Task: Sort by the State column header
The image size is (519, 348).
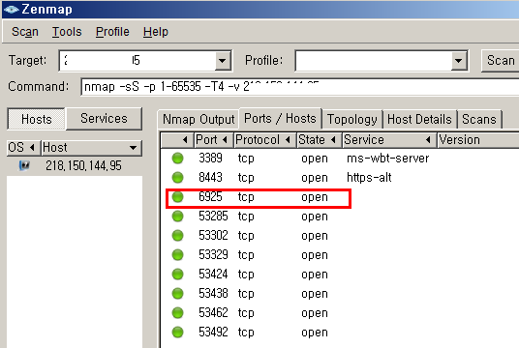Action: coord(320,140)
